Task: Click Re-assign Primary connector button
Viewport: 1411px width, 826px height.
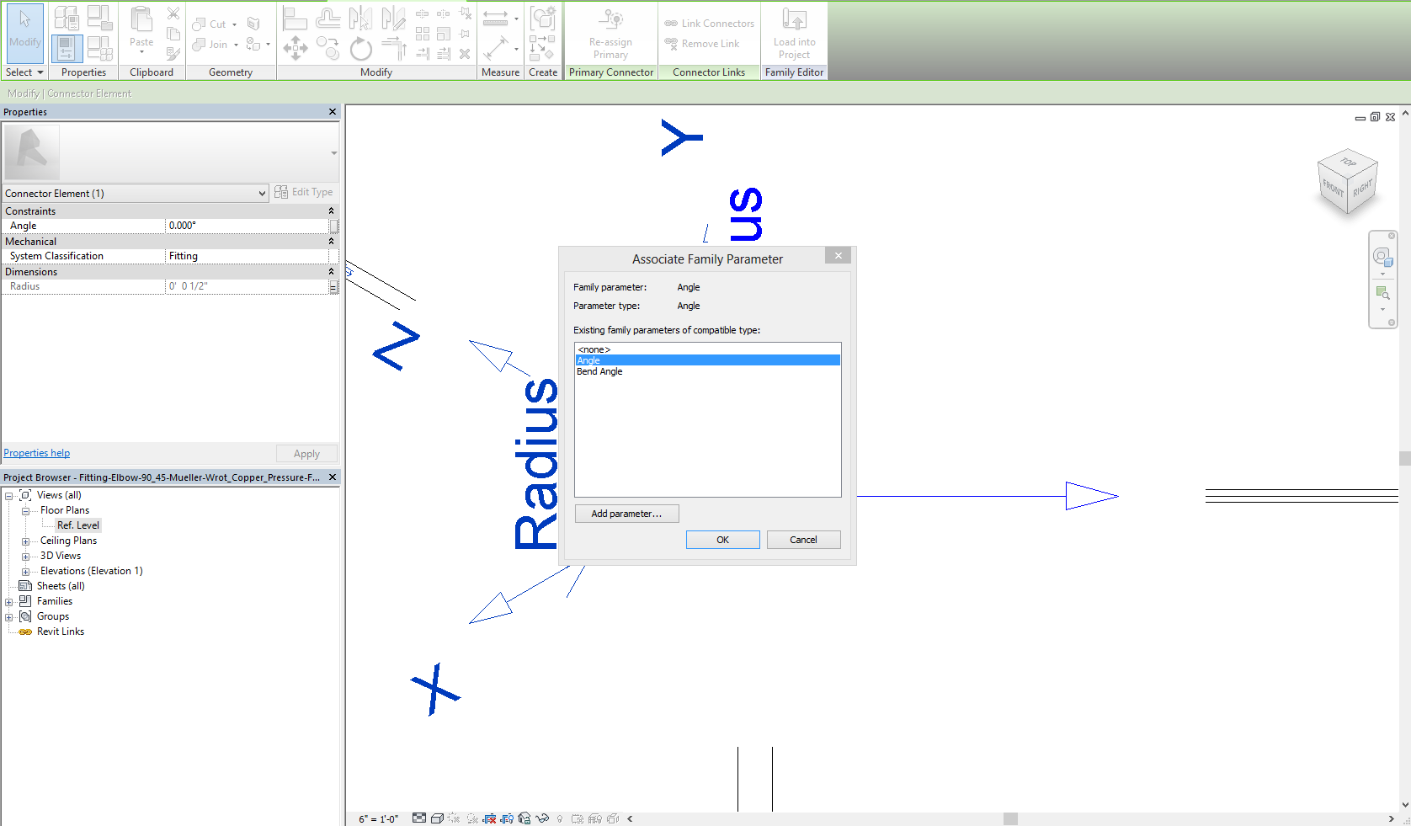Action: (611, 34)
